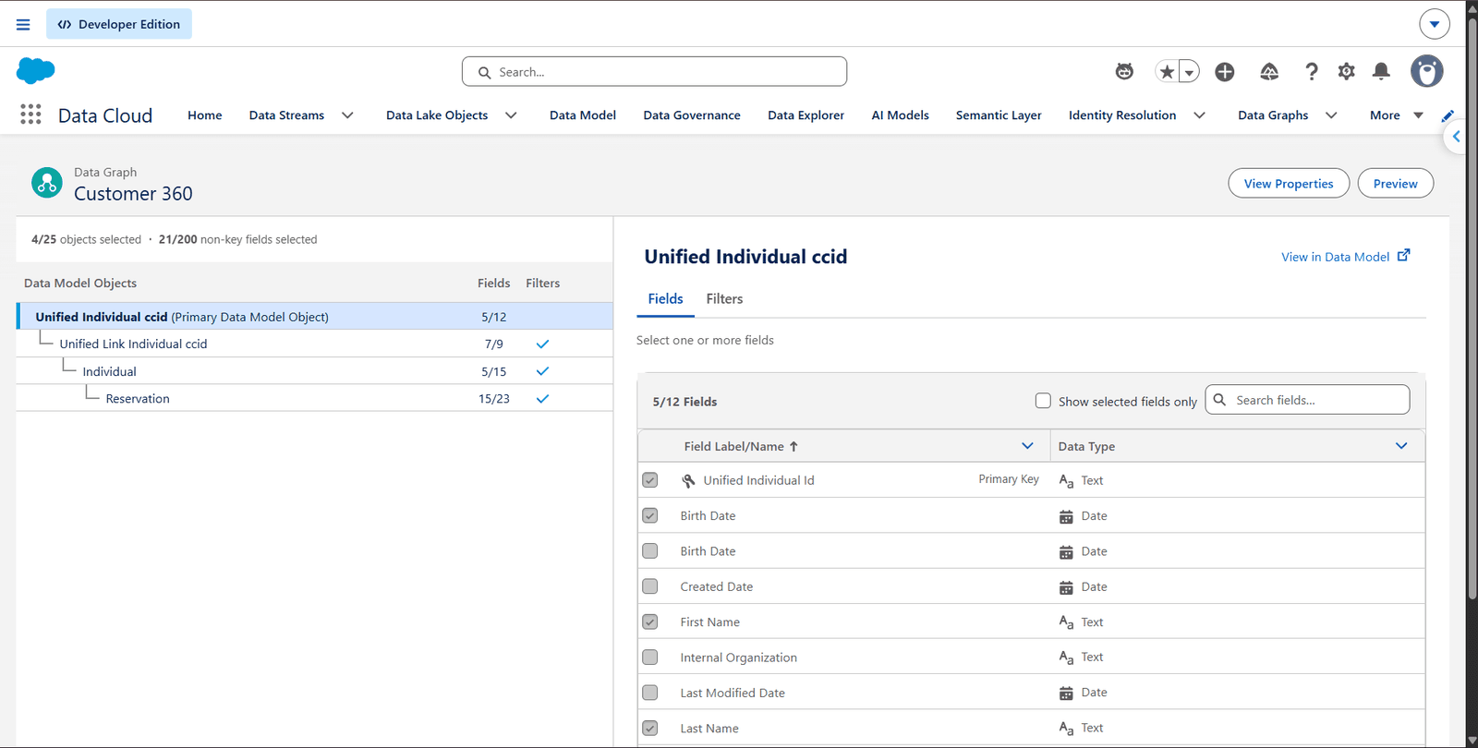
Task: Open the Trailhead guidance icon
Action: tap(1269, 71)
